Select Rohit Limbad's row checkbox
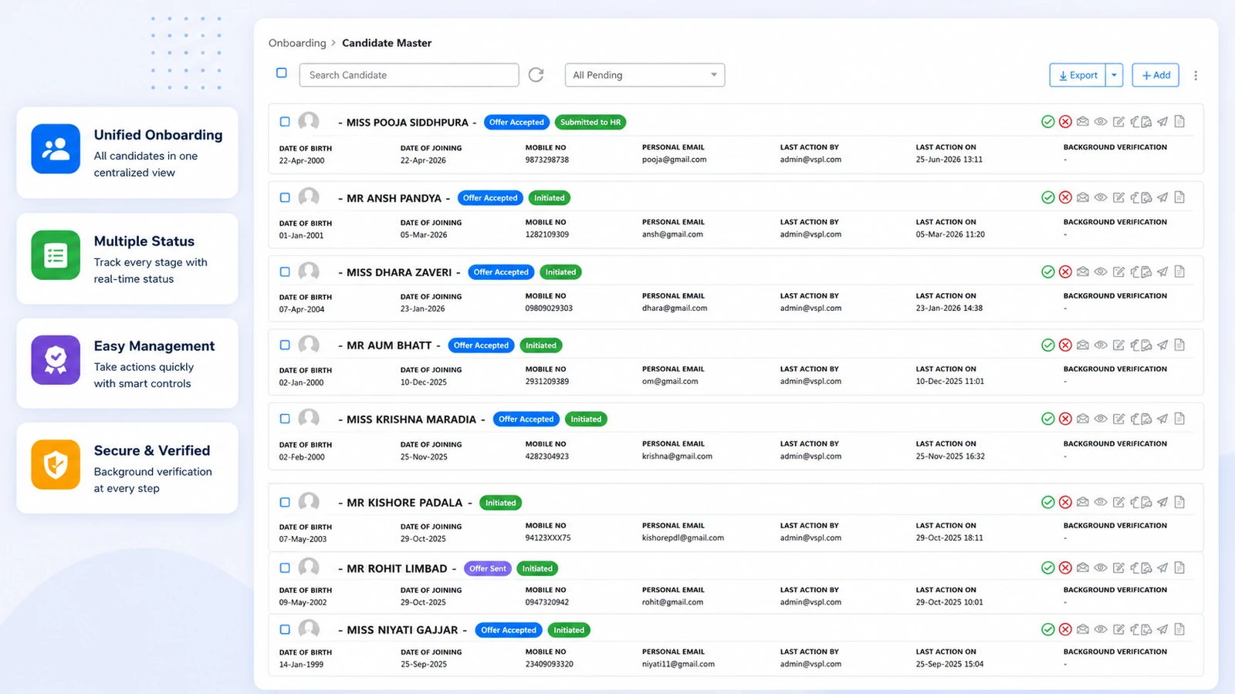 pos(285,568)
